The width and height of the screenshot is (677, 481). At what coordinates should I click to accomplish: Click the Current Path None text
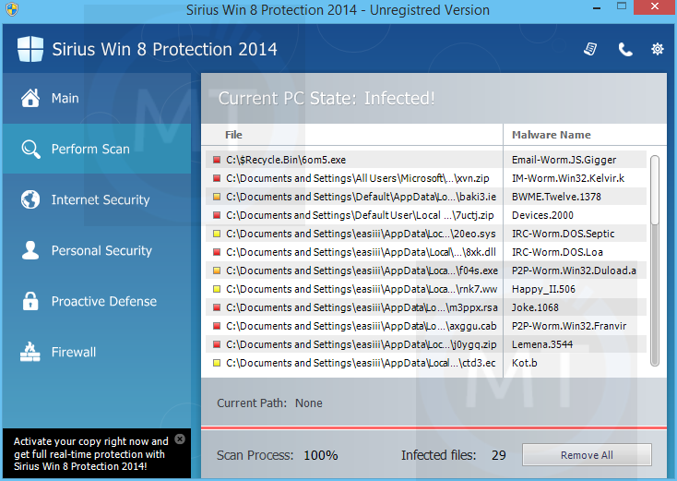269,403
